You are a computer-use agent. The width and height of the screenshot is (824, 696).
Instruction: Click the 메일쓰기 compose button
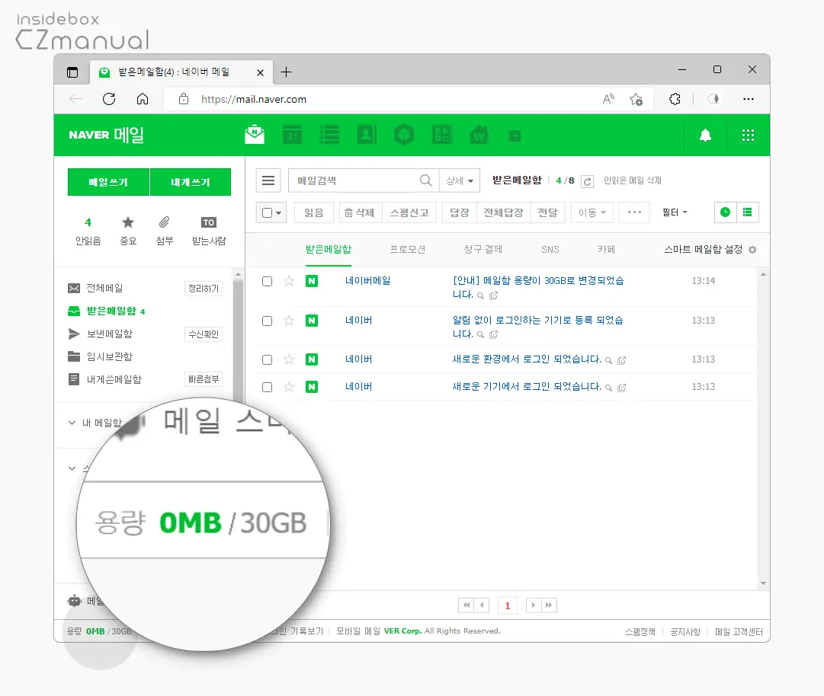[x=107, y=181]
